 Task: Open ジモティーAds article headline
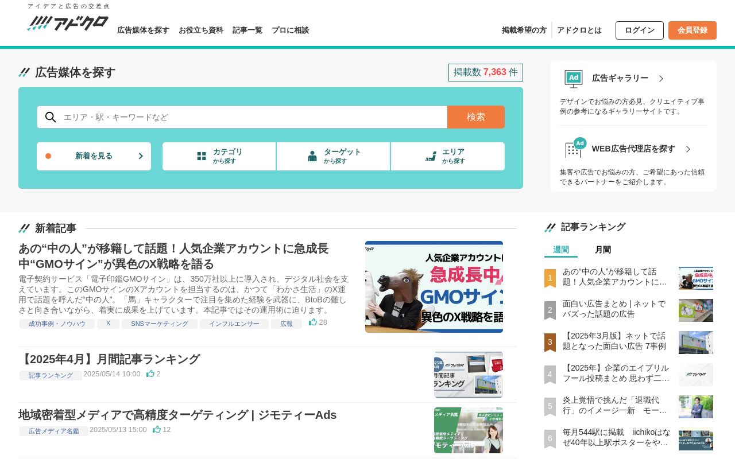coord(177,415)
